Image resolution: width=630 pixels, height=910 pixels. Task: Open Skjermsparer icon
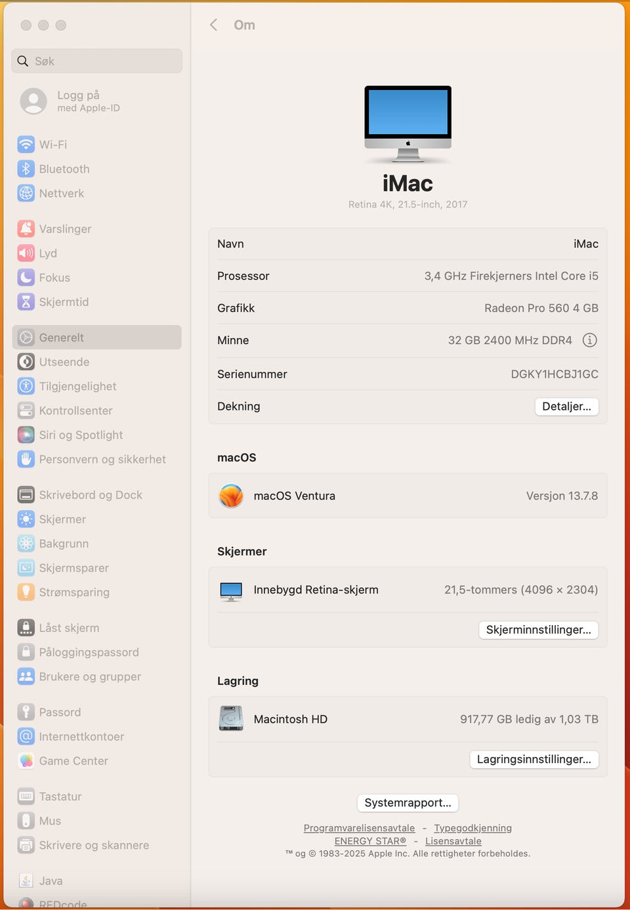point(26,567)
